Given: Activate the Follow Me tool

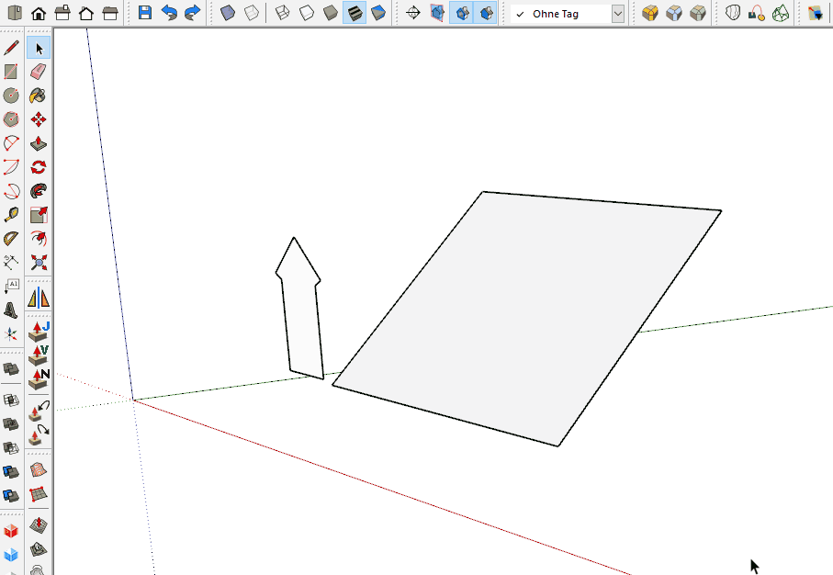Looking at the screenshot, I should pos(39,191).
